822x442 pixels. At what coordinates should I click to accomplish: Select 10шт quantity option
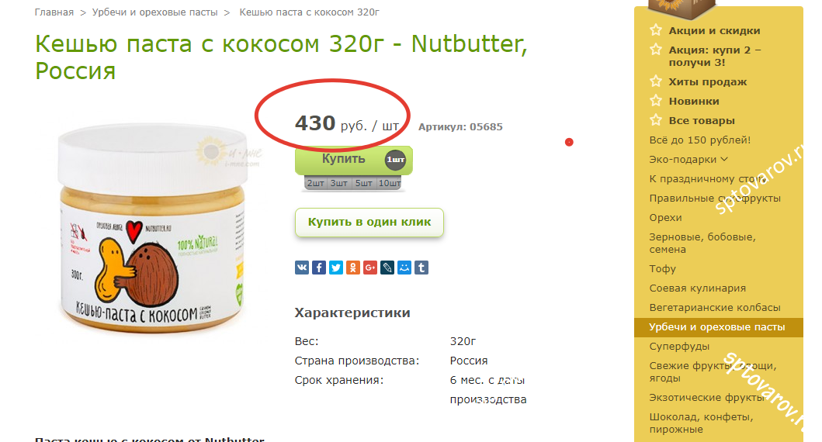coord(389,183)
